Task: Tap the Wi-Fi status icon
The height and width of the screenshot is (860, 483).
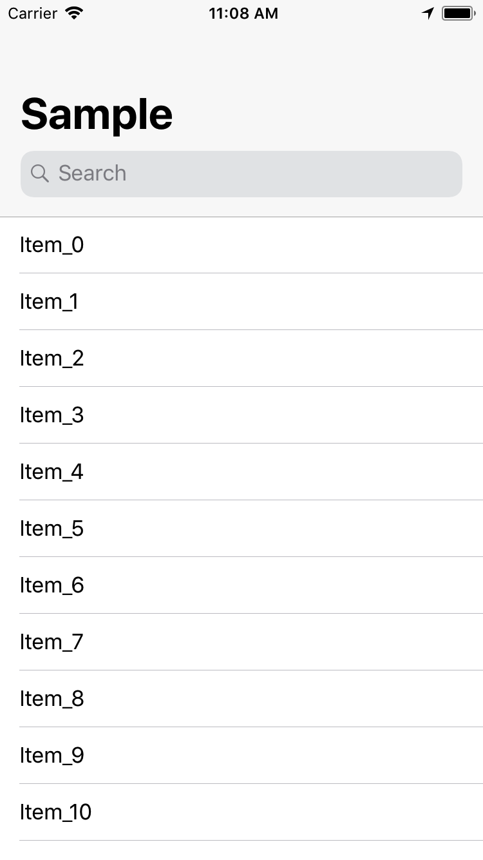Action: tap(75, 14)
